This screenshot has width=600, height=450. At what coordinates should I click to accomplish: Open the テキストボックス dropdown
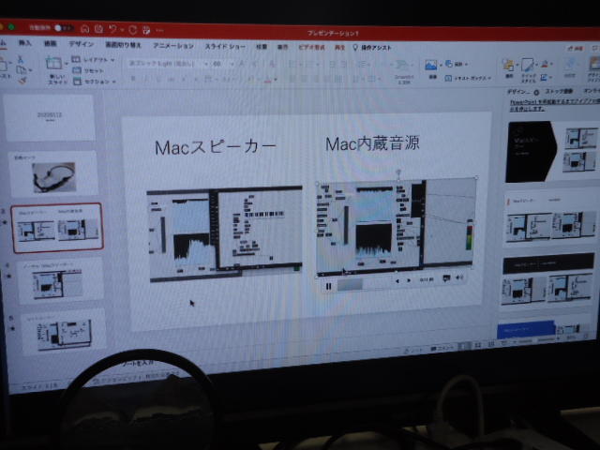click(468, 78)
